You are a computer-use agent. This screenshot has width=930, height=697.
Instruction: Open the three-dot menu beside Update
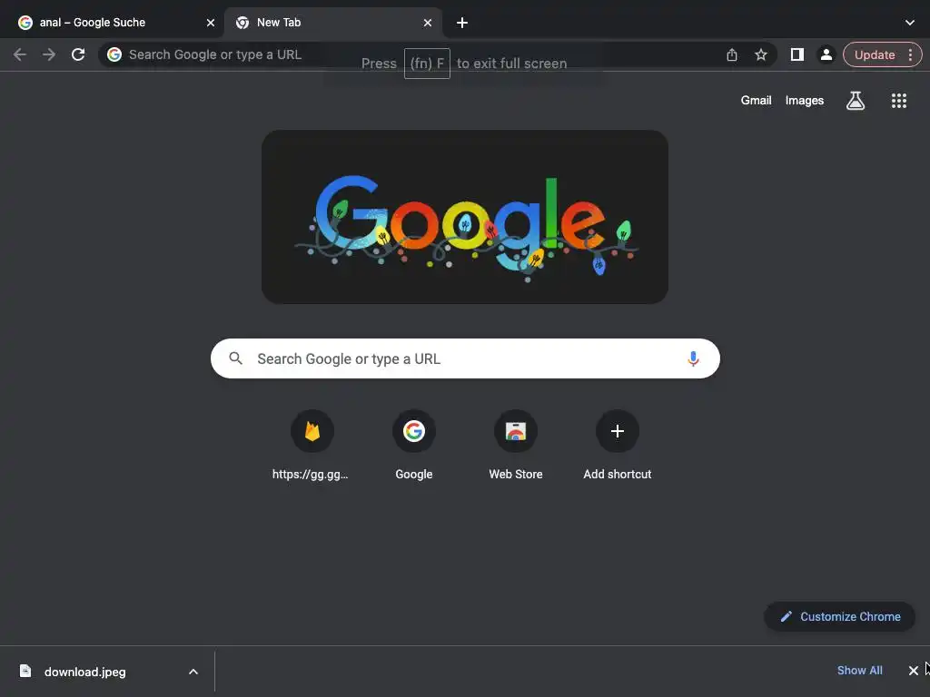pos(910,54)
